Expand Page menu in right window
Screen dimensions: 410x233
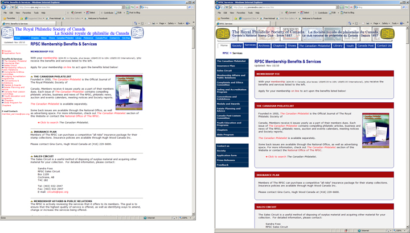point(377,23)
